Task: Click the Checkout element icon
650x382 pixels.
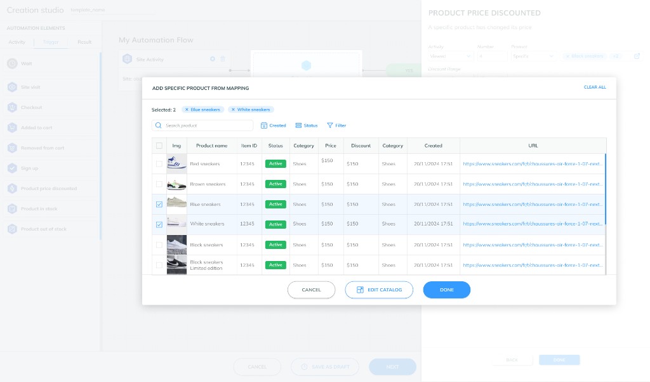Action: (x=13, y=107)
